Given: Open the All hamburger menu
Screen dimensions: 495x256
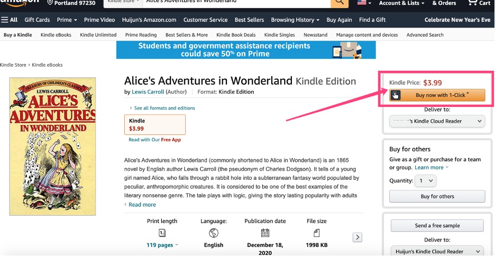Looking at the screenshot, I should [10, 20].
